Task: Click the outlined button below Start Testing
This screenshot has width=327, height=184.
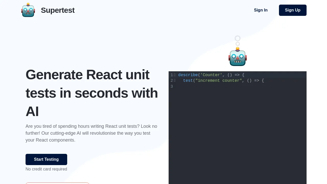Action: pos(57,184)
